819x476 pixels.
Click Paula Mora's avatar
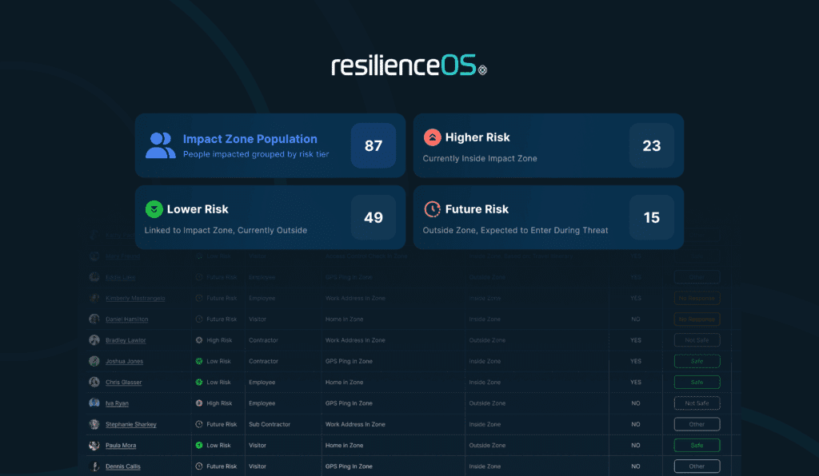(94, 445)
